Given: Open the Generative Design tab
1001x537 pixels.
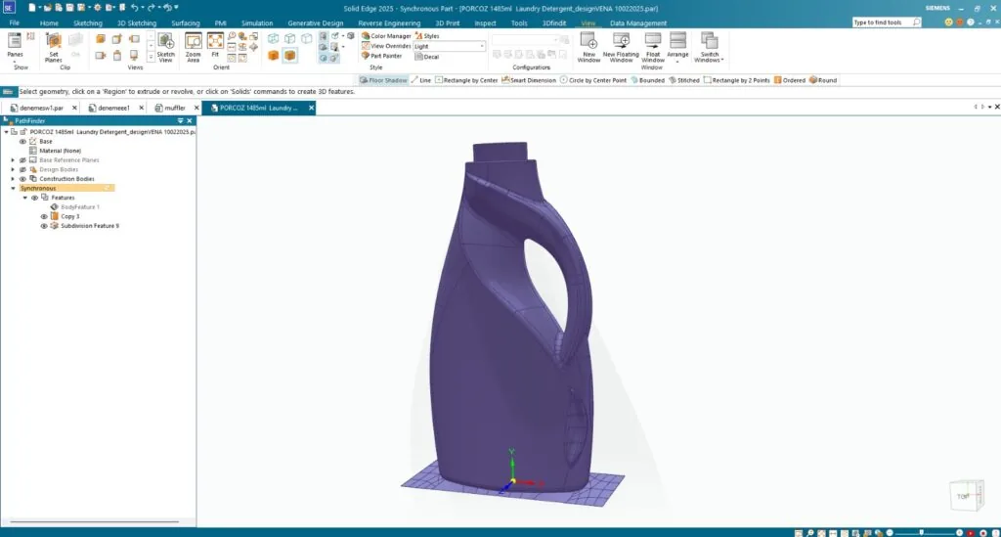Looking at the screenshot, I should tap(316, 23).
